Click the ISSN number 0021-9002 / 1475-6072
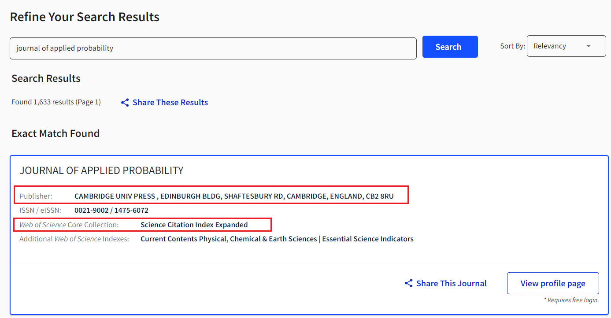 pos(111,210)
